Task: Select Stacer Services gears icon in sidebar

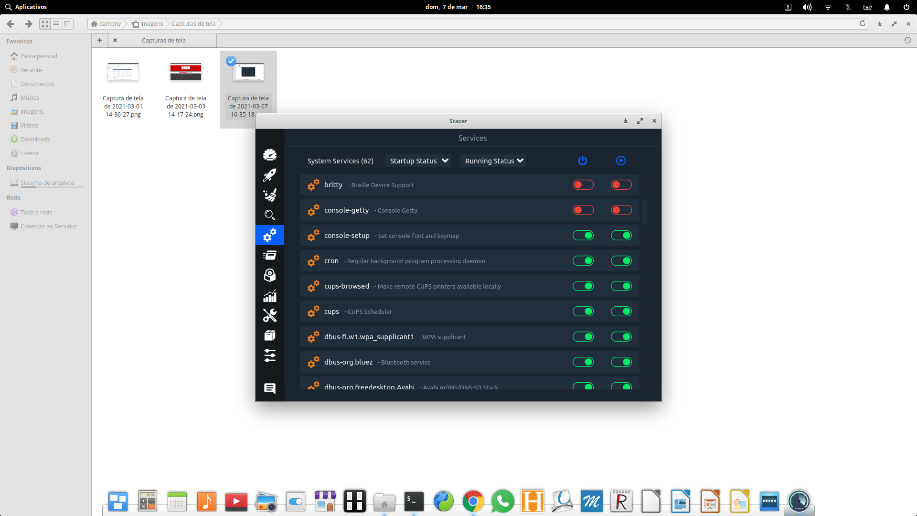Action: [270, 235]
